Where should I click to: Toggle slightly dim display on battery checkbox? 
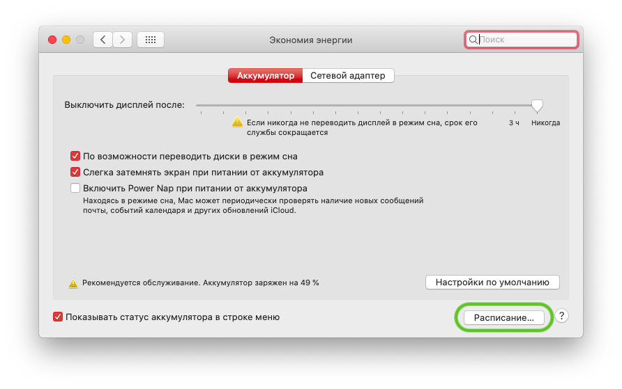pyautogui.click(x=75, y=172)
